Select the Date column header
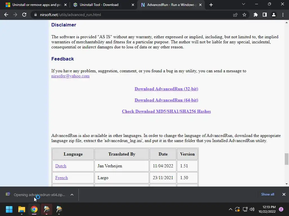This screenshot has width=289, height=216. pos(163,154)
